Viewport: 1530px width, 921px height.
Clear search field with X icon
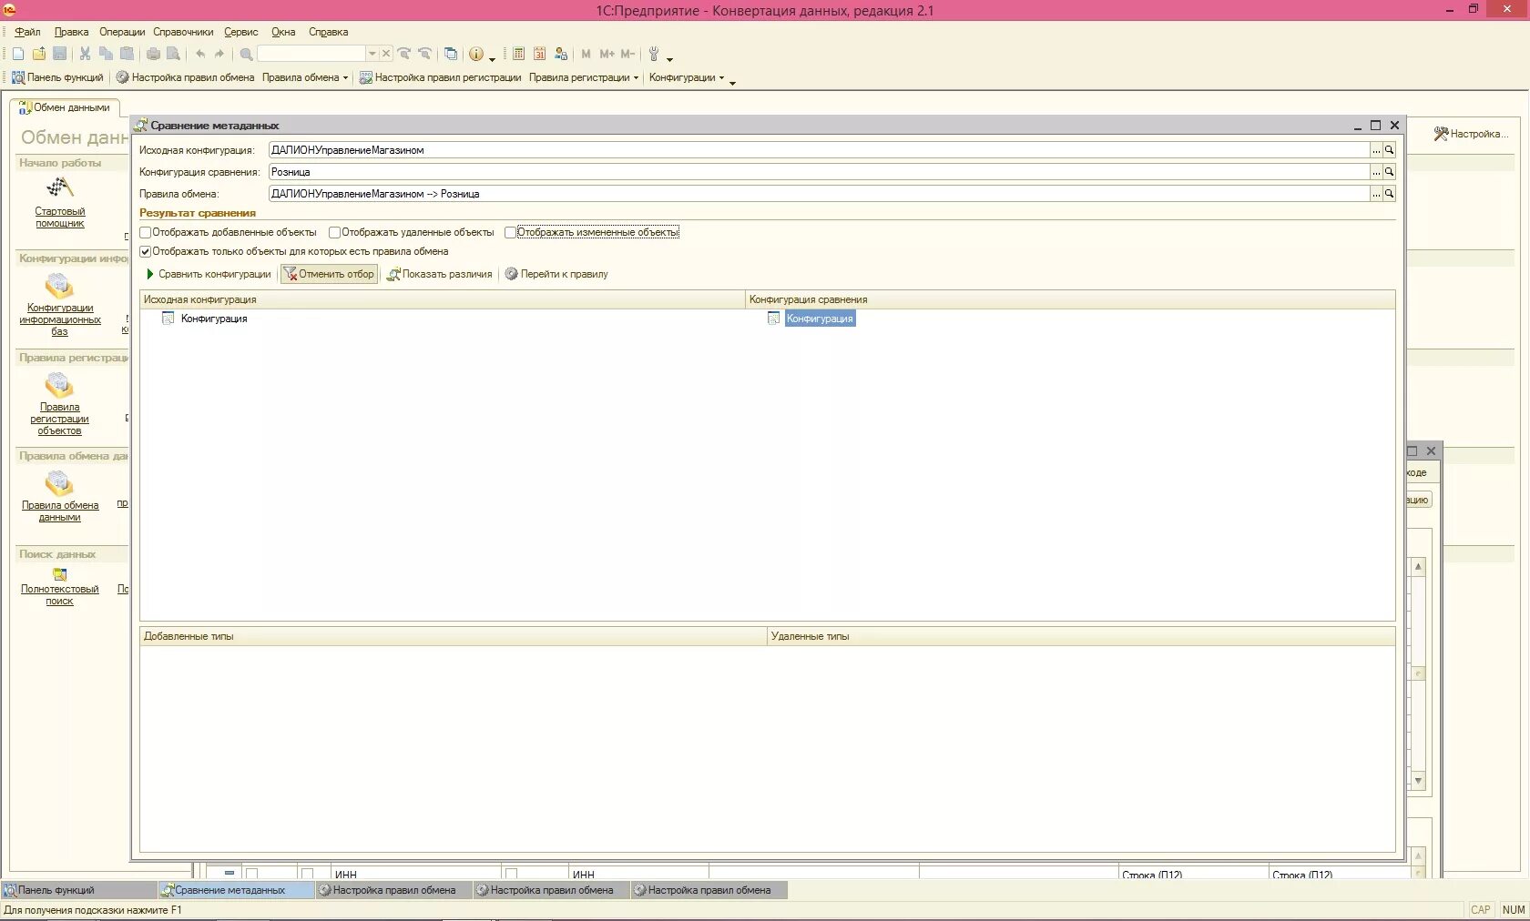pyautogui.click(x=386, y=54)
